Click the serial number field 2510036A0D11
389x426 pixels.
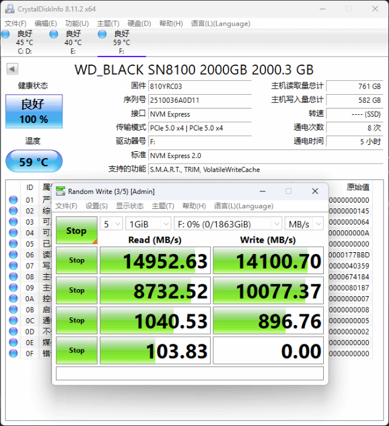coord(200,100)
